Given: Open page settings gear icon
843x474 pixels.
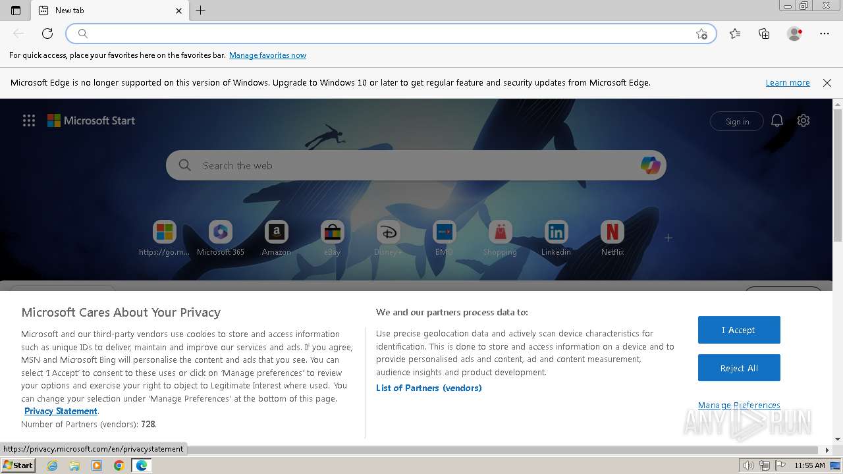Looking at the screenshot, I should tap(803, 120).
